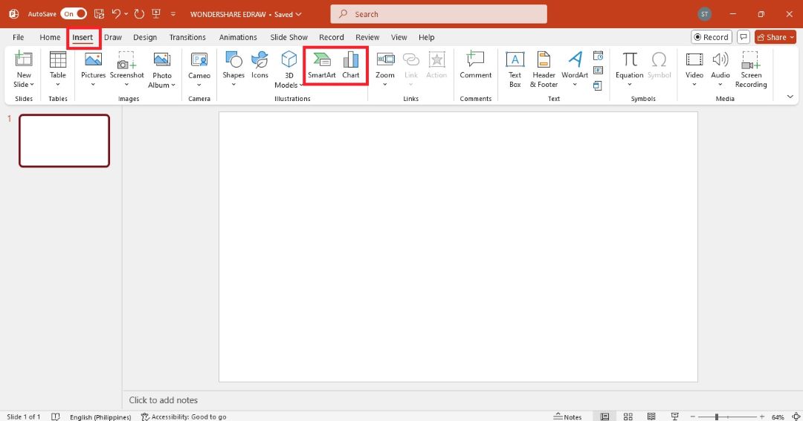The height and width of the screenshot is (421, 803).
Task: Open the Table insert tool
Action: [58, 70]
